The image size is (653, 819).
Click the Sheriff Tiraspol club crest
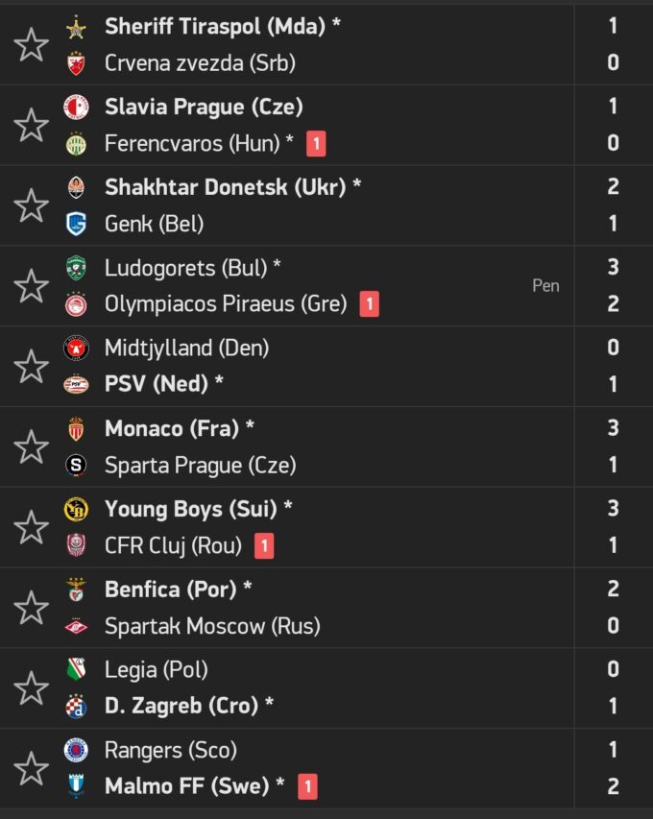pyautogui.click(x=76, y=27)
